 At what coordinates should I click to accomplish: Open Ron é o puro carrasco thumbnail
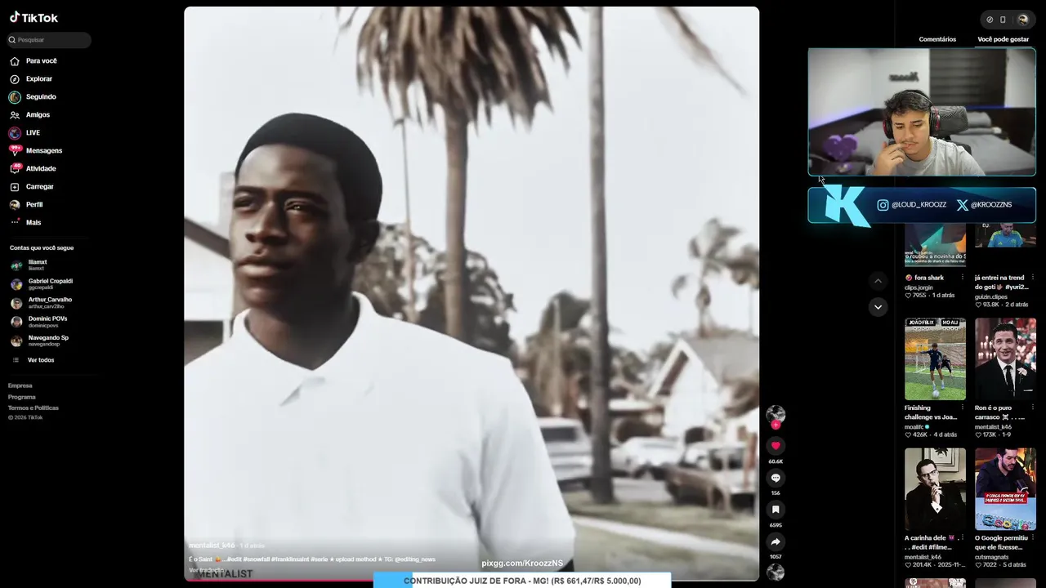[x=1005, y=358]
